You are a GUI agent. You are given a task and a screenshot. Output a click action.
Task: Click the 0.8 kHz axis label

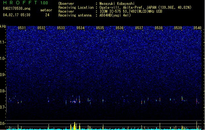pos(3,91)
